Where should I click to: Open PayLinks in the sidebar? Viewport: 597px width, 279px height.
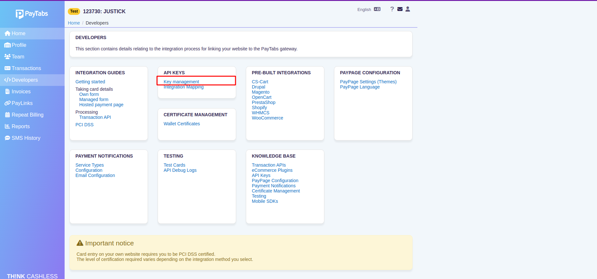pyautogui.click(x=32, y=103)
